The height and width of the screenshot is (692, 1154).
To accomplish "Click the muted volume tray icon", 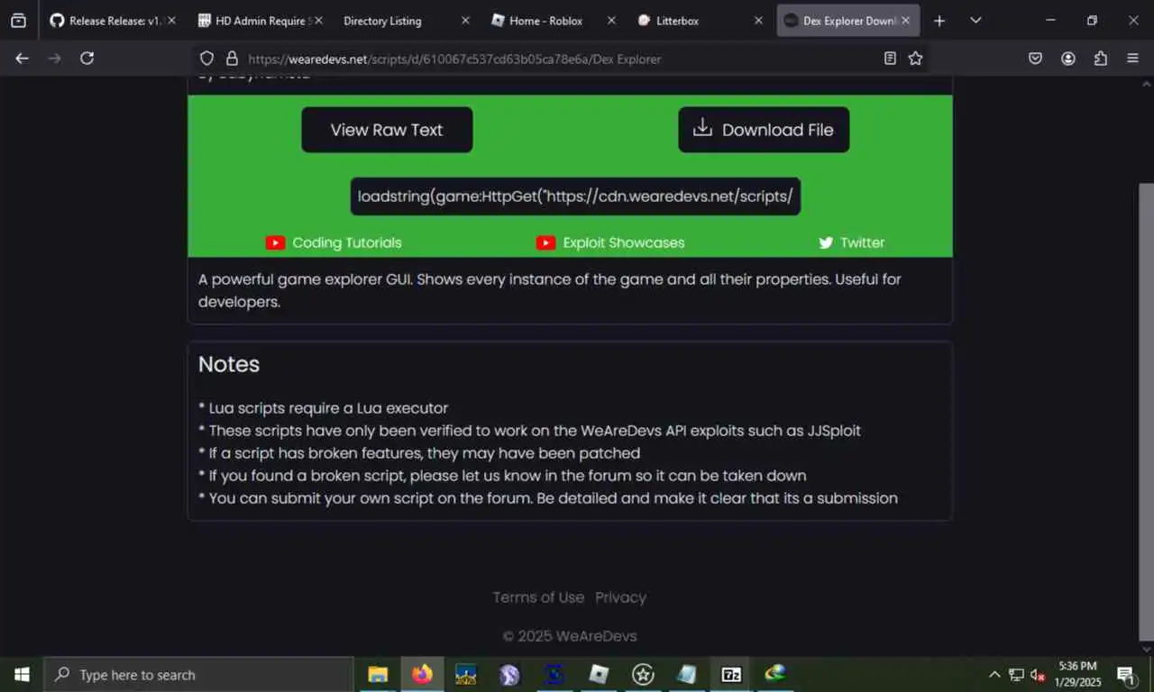I will pos(1038,674).
